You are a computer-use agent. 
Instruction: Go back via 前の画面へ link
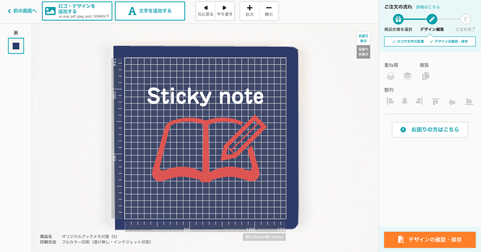point(22,11)
